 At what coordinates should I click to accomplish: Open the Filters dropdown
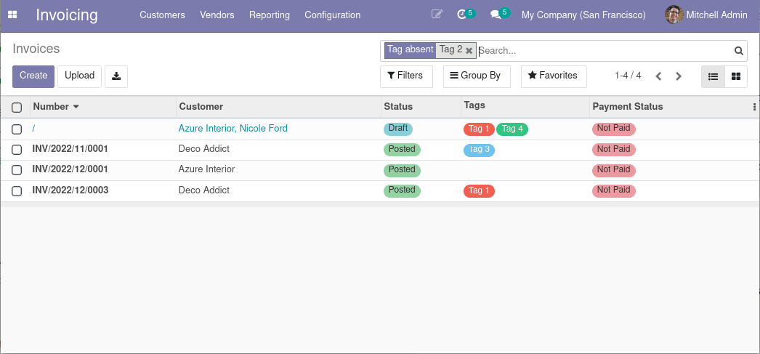pos(406,76)
